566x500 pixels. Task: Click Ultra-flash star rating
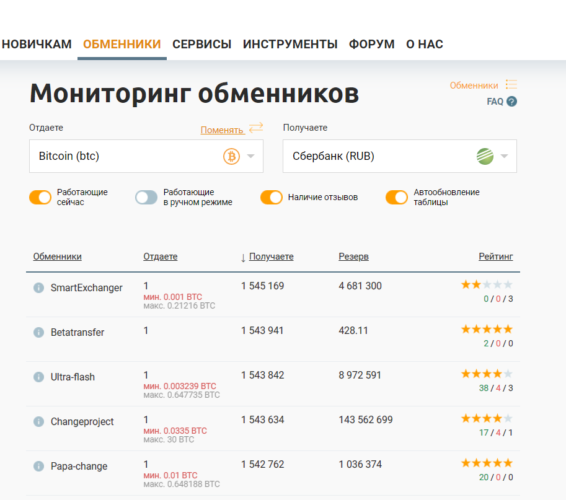click(x=487, y=374)
